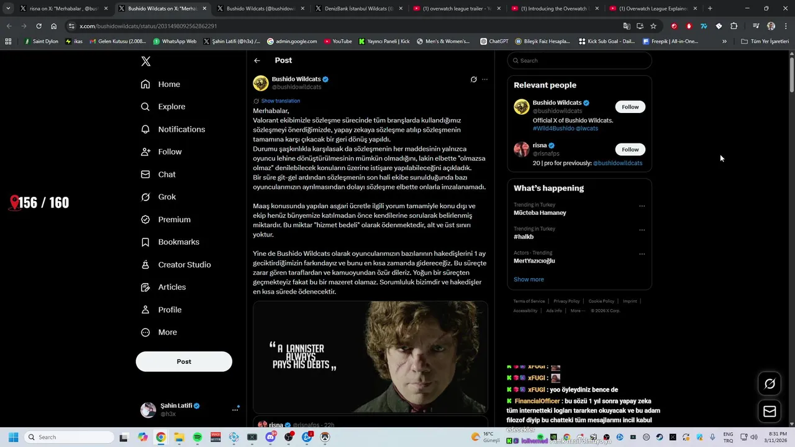Switch to the Introducing the Overwatch tab
This screenshot has height=447, width=795.
pos(555,9)
